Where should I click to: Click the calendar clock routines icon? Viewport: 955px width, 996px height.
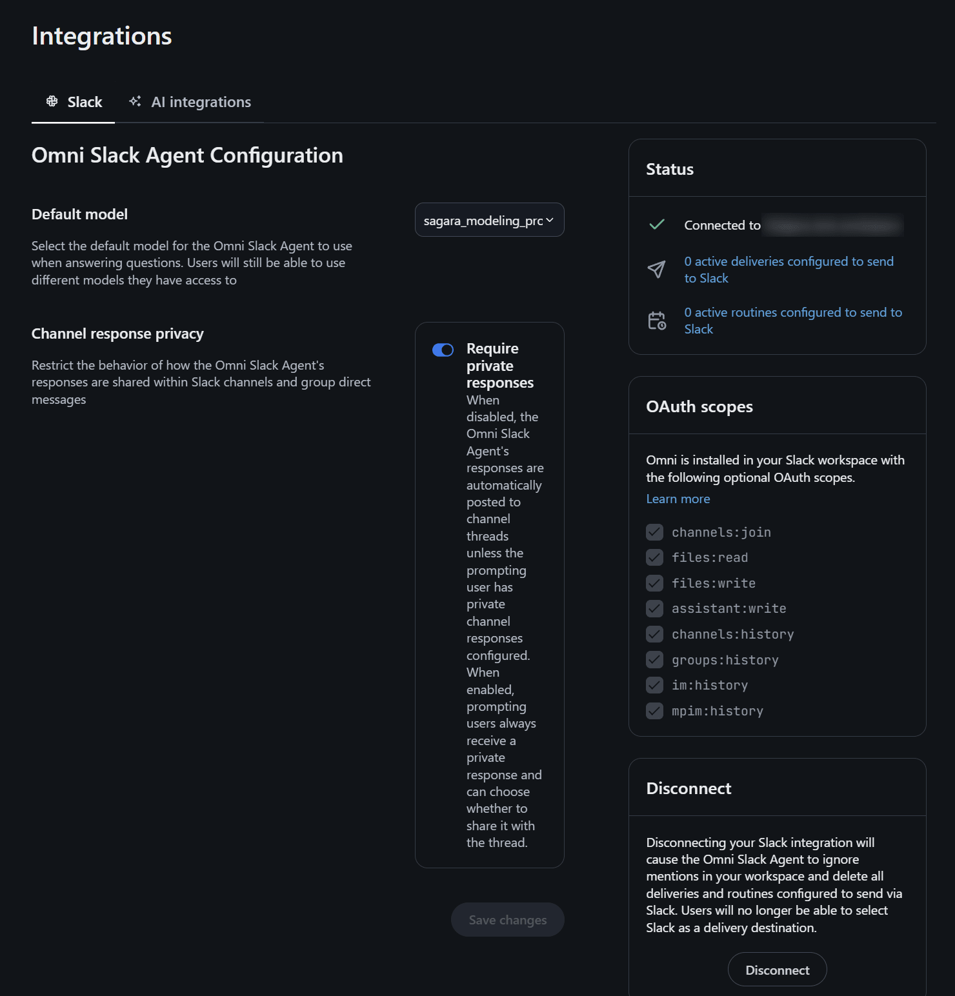pos(657,321)
